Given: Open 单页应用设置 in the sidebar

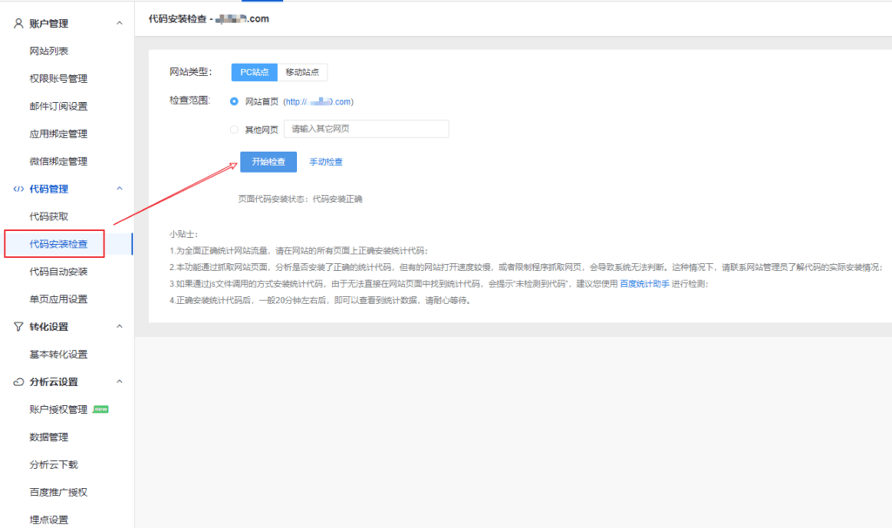Looking at the screenshot, I should click(x=58, y=299).
